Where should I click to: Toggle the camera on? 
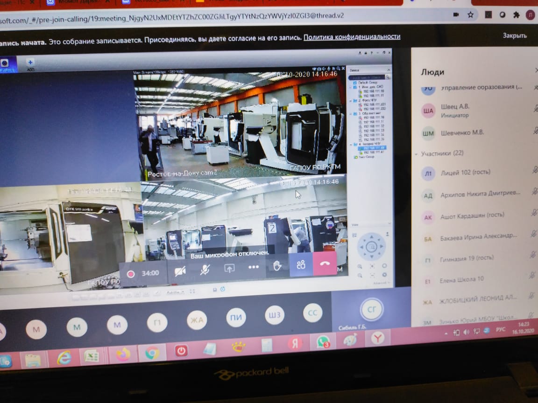[x=180, y=271]
